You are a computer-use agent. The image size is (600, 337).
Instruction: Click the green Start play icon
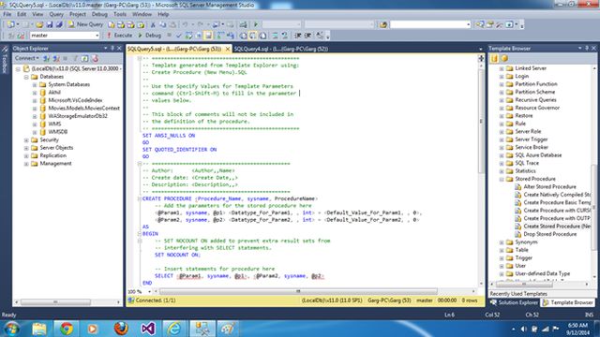click(256, 24)
